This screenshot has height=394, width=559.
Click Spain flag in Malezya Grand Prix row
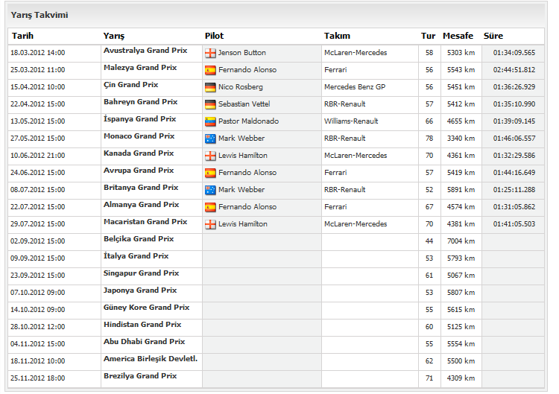[x=210, y=70]
